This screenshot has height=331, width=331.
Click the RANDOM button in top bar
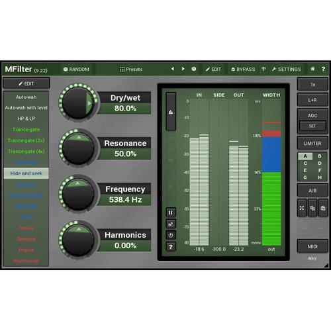[76, 70]
